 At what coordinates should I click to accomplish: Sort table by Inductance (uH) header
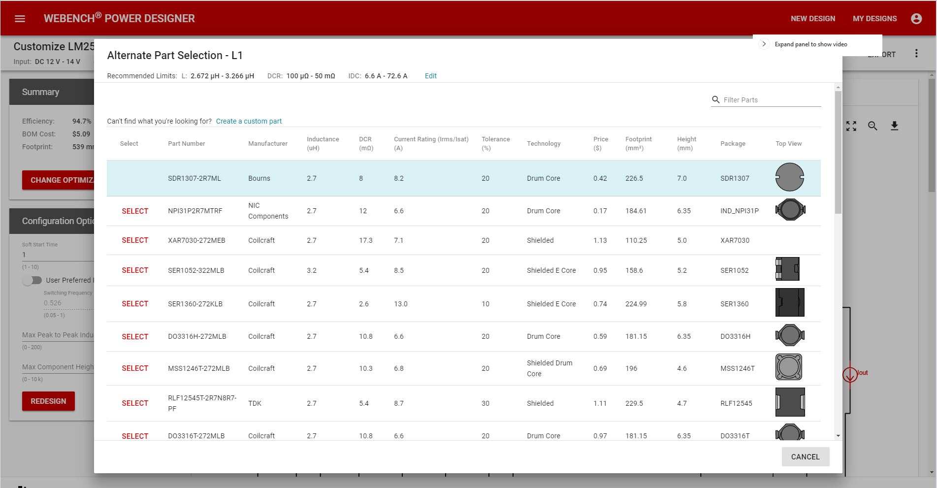(323, 144)
